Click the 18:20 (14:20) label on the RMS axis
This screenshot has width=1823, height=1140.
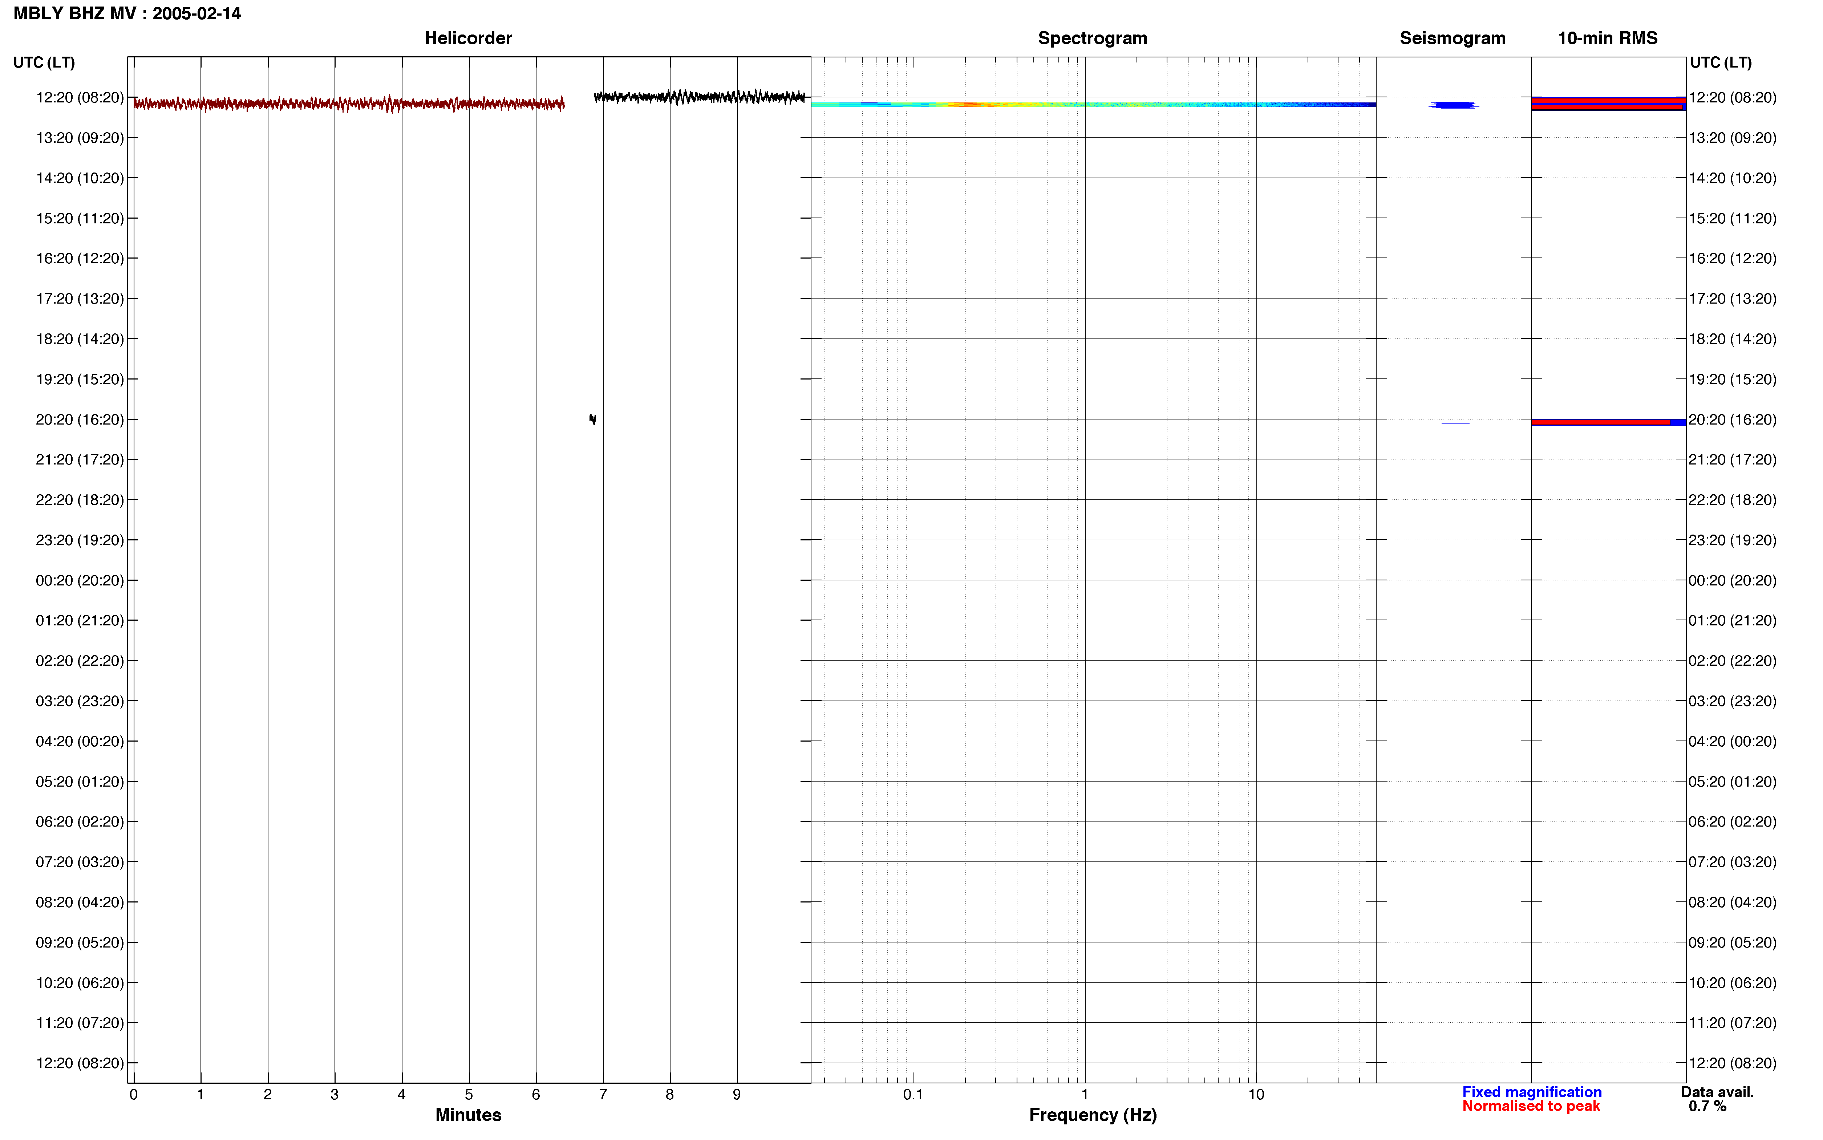[x=1733, y=339]
